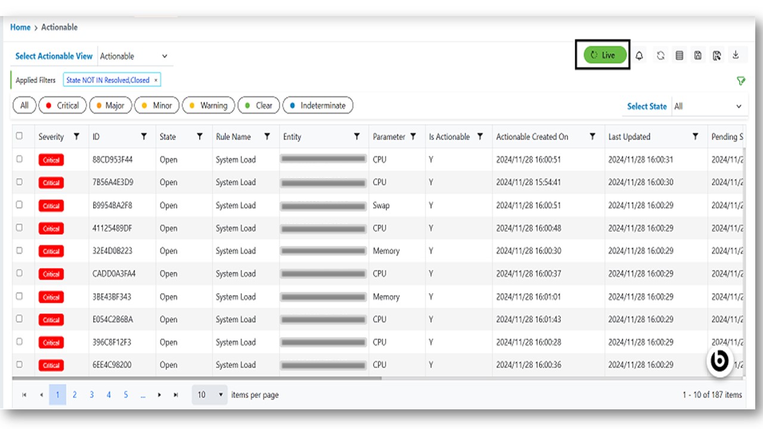Filter by Major severity pill
The height and width of the screenshot is (429, 763).
(110, 105)
